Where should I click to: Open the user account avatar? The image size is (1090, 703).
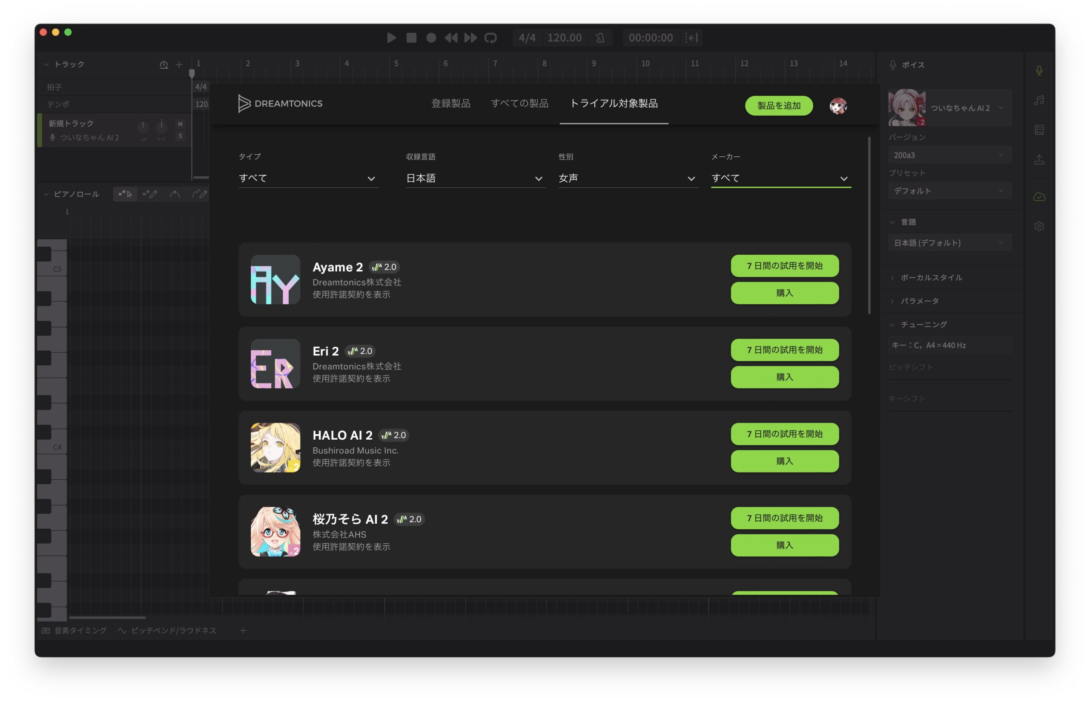pyautogui.click(x=838, y=106)
